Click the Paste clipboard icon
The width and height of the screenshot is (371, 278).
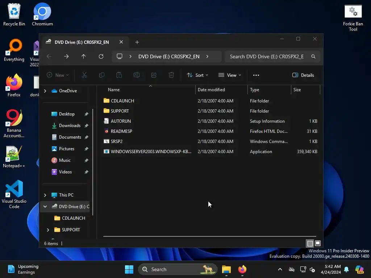[119, 75]
